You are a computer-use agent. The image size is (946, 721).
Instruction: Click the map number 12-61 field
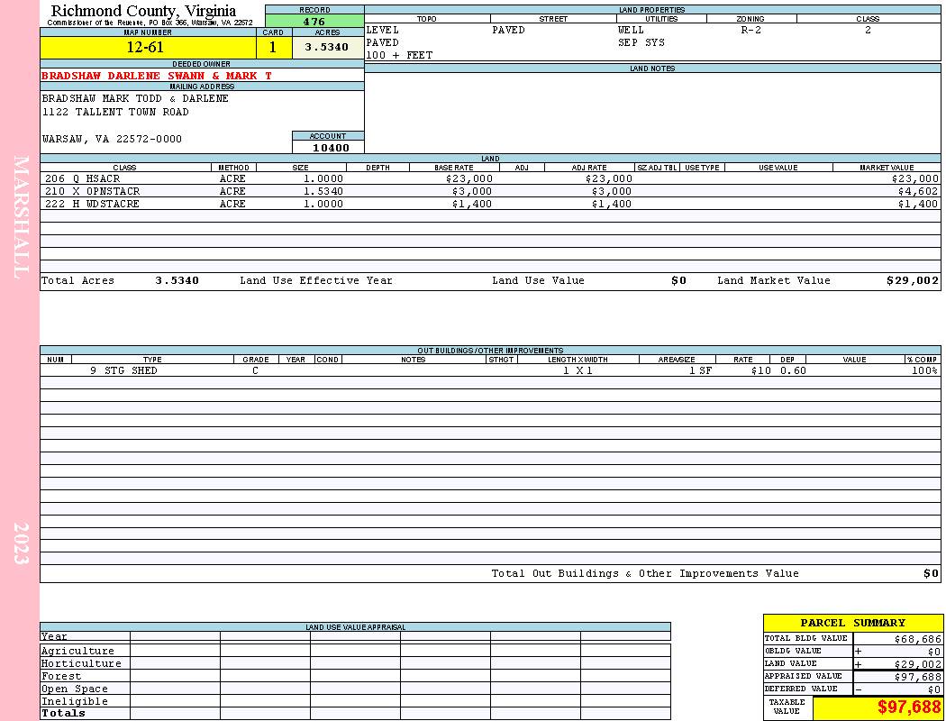148,47
